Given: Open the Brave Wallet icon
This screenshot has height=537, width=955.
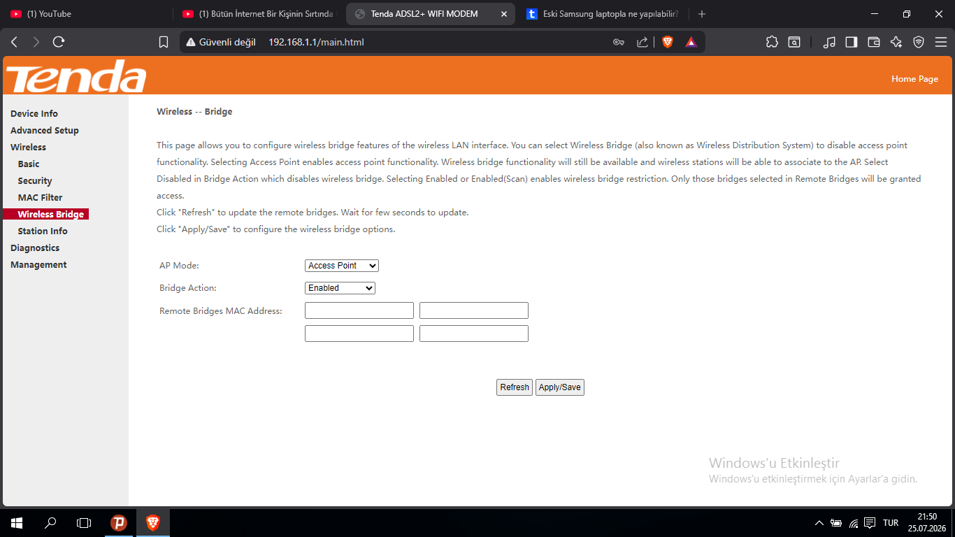Looking at the screenshot, I should pyautogui.click(x=874, y=42).
